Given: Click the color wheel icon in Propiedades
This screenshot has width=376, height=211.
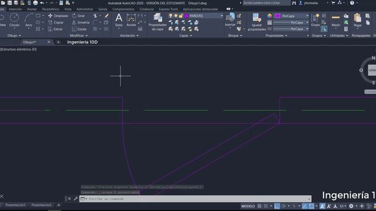Looking at the screenshot, I should coord(270,16).
